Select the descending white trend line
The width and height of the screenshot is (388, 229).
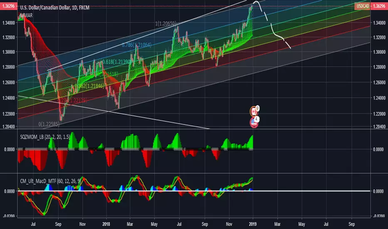coord(113,112)
